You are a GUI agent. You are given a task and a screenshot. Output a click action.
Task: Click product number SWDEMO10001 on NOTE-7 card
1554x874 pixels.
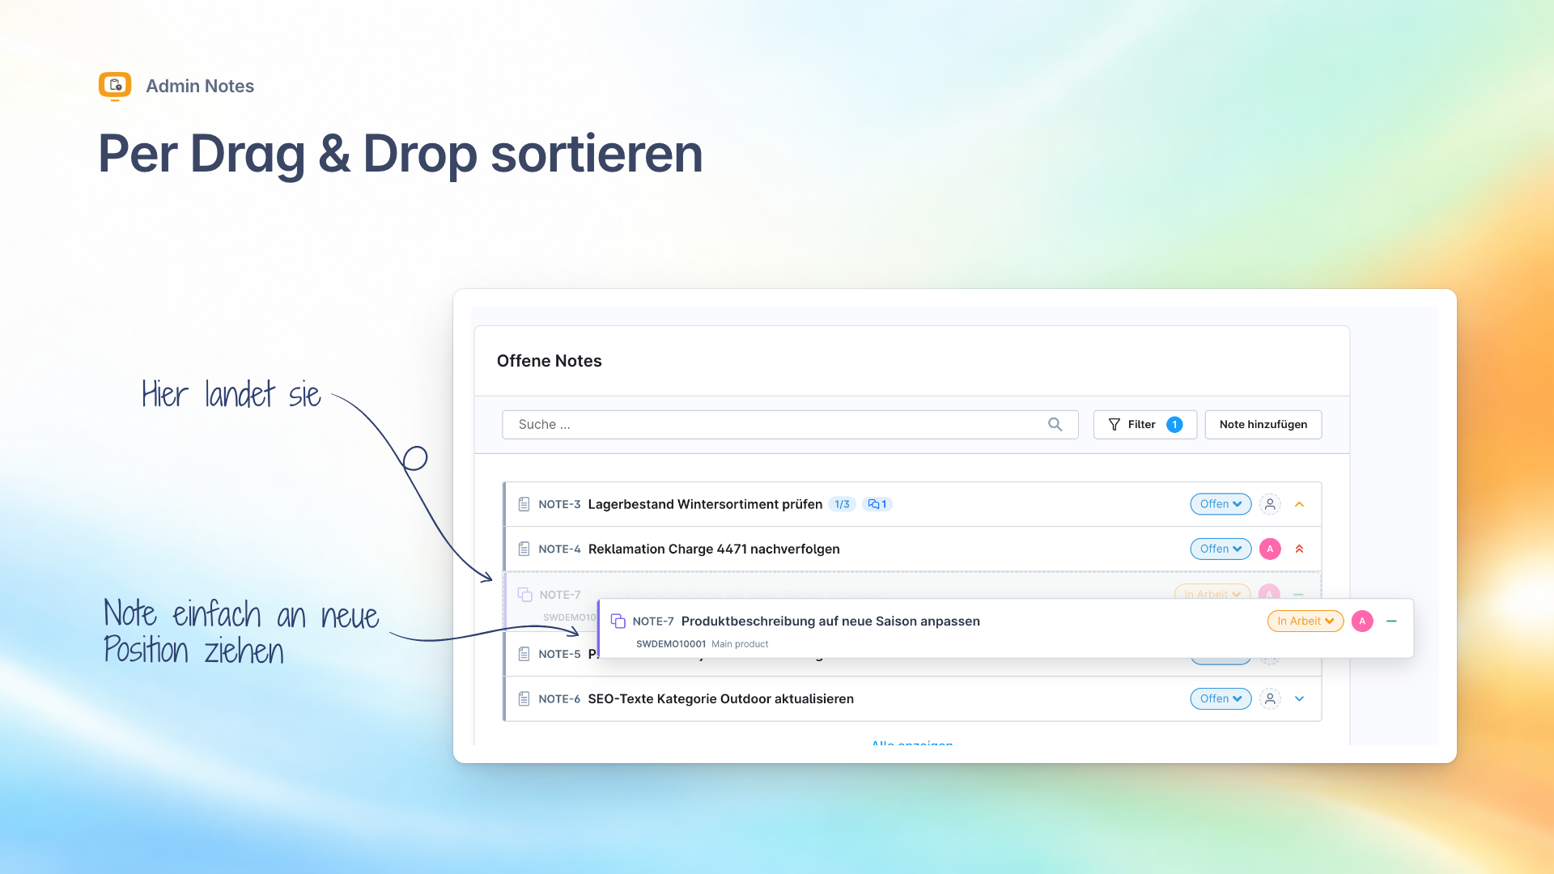(671, 644)
